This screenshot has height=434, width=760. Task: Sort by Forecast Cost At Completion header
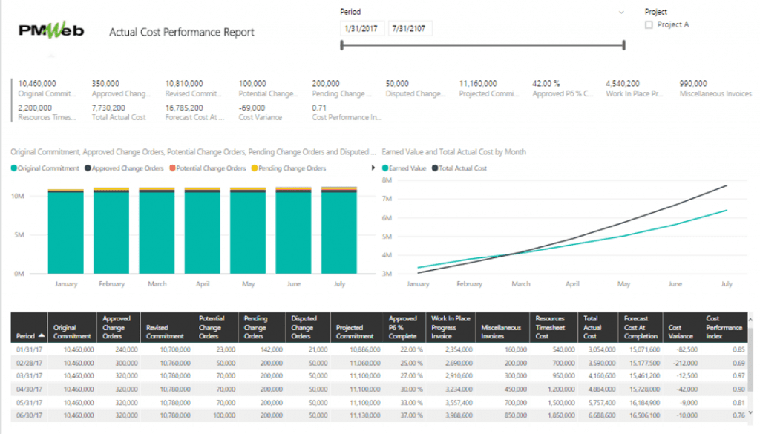tap(641, 327)
